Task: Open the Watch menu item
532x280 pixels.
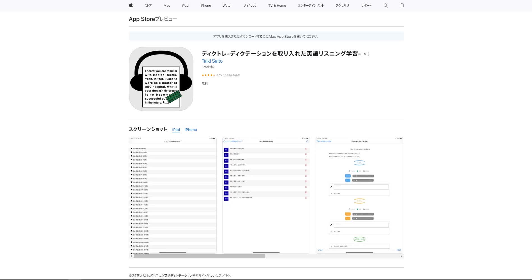Action: pos(227,6)
